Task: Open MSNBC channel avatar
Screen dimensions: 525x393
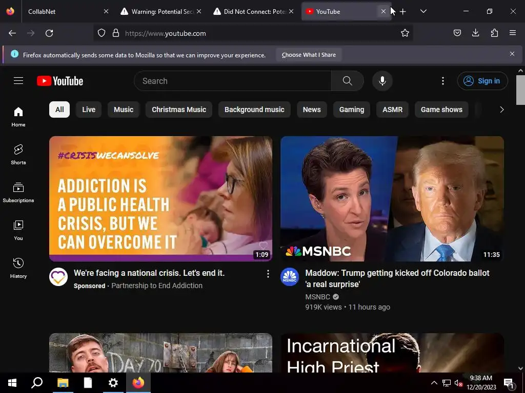Action: (290, 277)
